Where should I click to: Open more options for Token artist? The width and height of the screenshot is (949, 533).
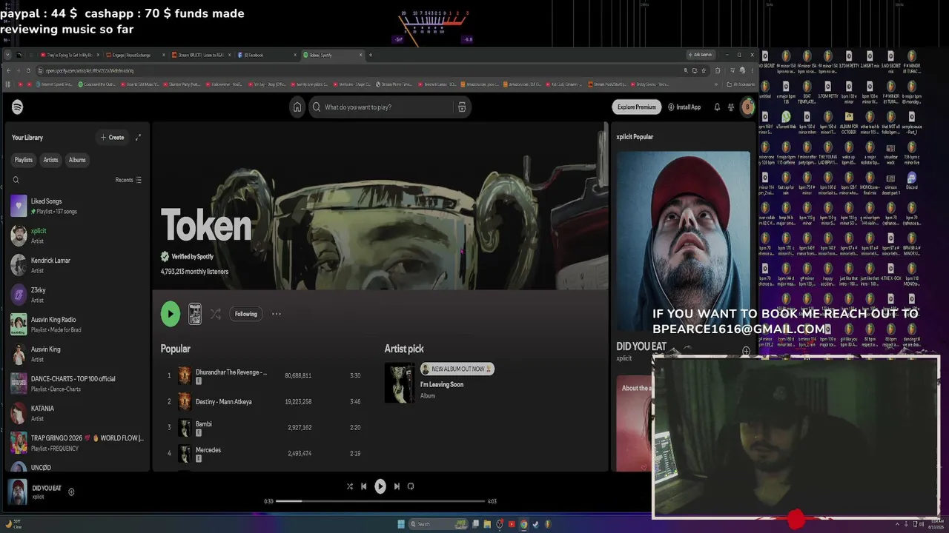pos(277,314)
